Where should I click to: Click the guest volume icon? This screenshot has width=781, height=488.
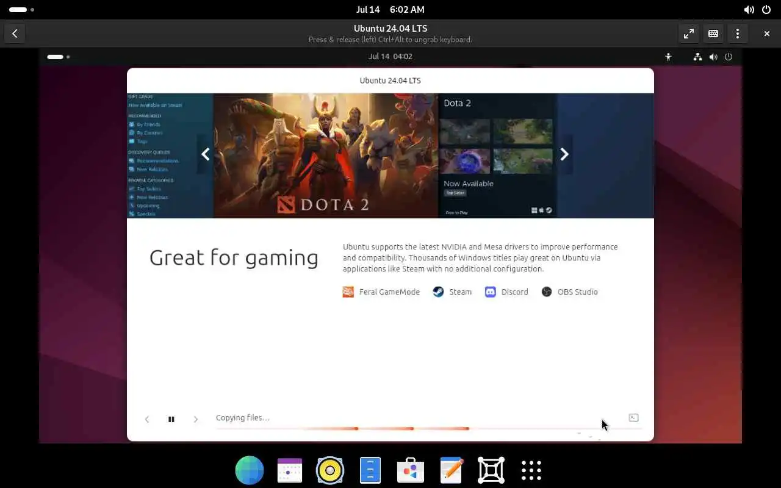pos(713,57)
